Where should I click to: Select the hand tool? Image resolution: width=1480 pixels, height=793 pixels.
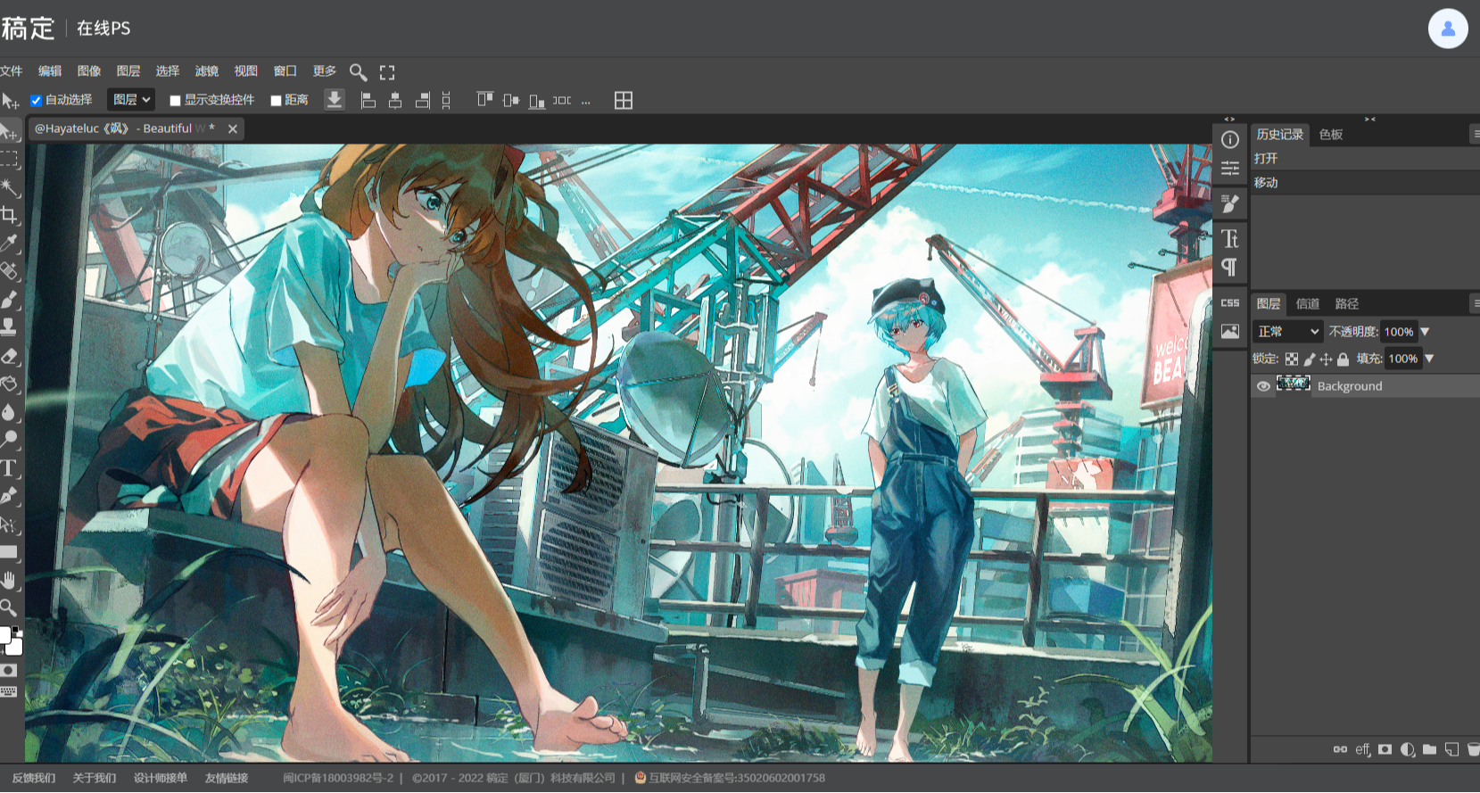(9, 581)
